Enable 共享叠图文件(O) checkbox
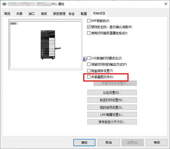The image size is (170, 149). 89,77
